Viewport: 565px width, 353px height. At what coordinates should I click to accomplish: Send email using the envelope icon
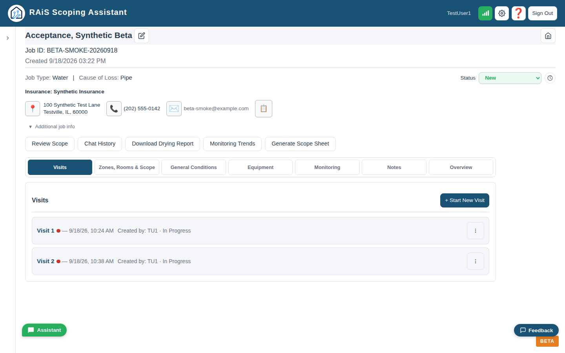[174, 109]
